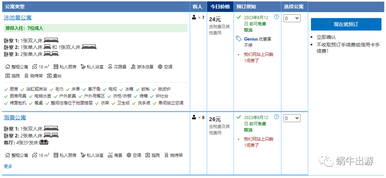Click the 私人浴室 shower icon in the 泳池景公寓 row
386x178 pixels.
pyautogui.click(x=83, y=67)
